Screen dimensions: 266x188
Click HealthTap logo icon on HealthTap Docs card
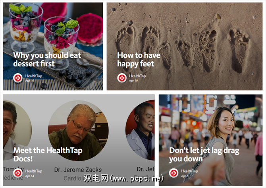(x=18, y=173)
